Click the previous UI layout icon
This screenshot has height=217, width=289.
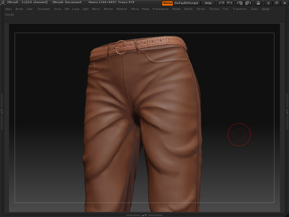tap(240, 3)
